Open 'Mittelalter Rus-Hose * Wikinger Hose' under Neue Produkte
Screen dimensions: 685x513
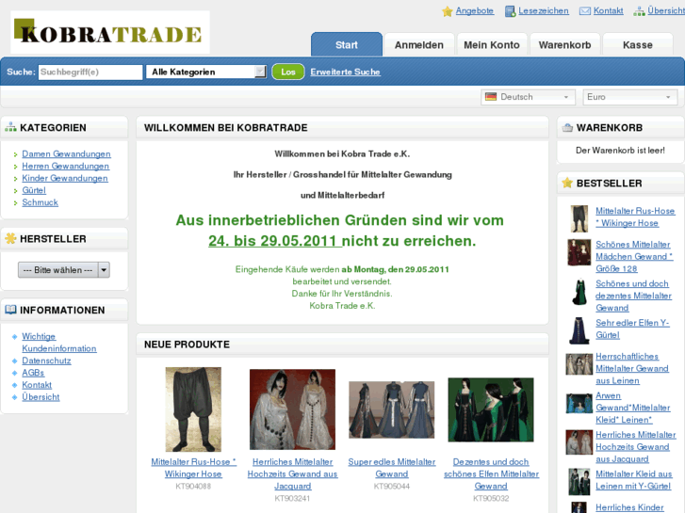pyautogui.click(x=193, y=468)
